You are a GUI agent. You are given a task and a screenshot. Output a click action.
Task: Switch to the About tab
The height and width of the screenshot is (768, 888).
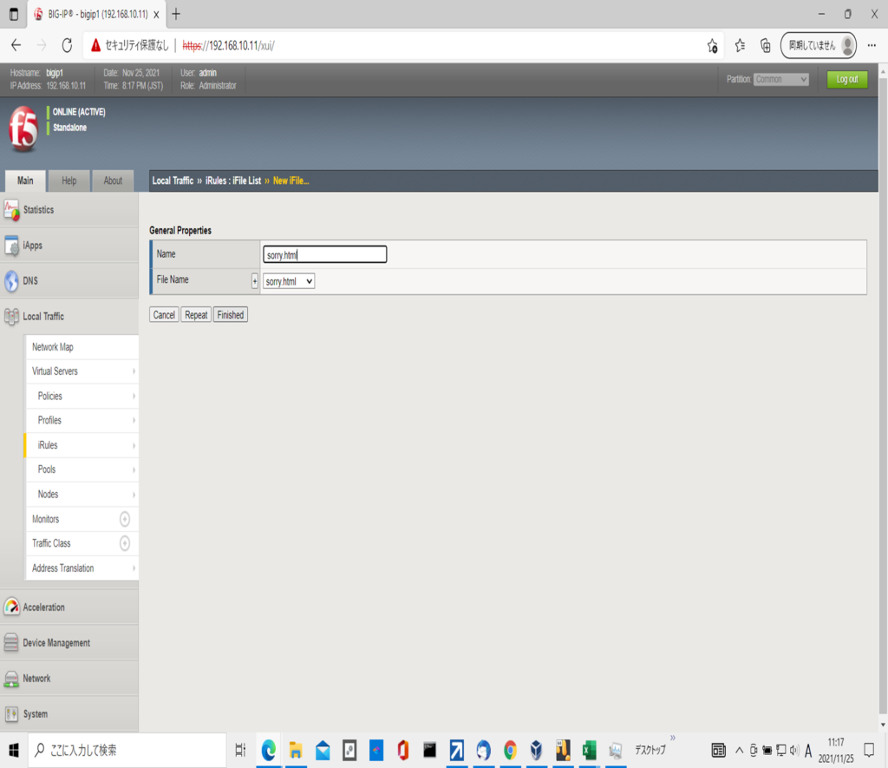pos(113,181)
